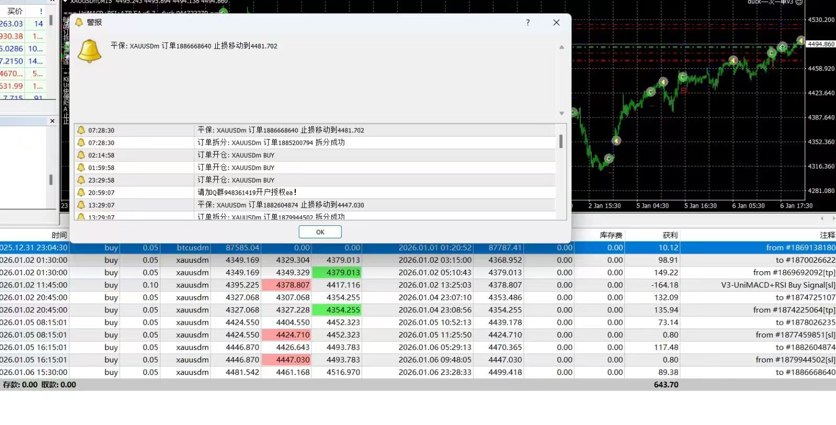
Task: Select the btcusdm trade in the history table
Action: [418, 248]
